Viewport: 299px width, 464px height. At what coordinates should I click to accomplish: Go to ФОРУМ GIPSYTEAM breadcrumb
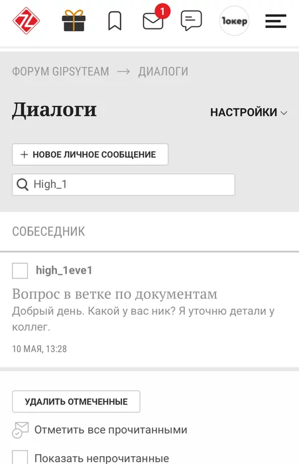tap(60, 72)
